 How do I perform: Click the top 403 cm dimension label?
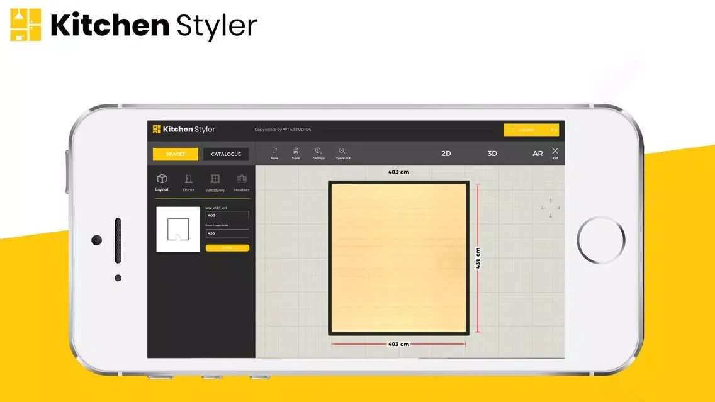pos(398,172)
